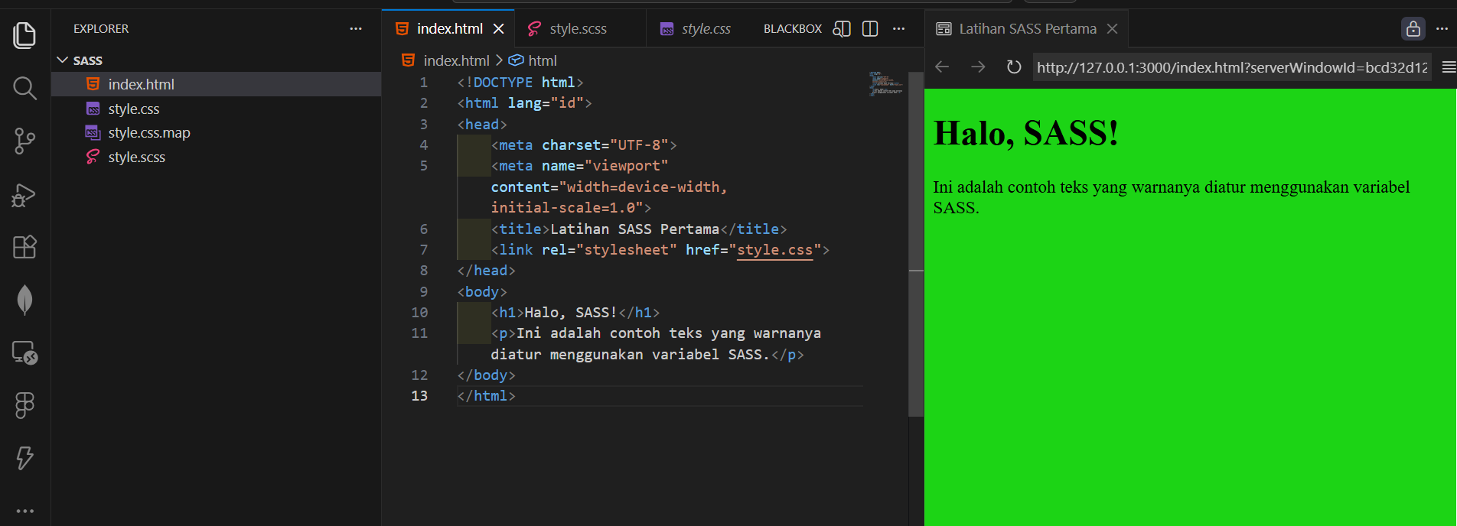Open the preview to the side icon

click(842, 29)
